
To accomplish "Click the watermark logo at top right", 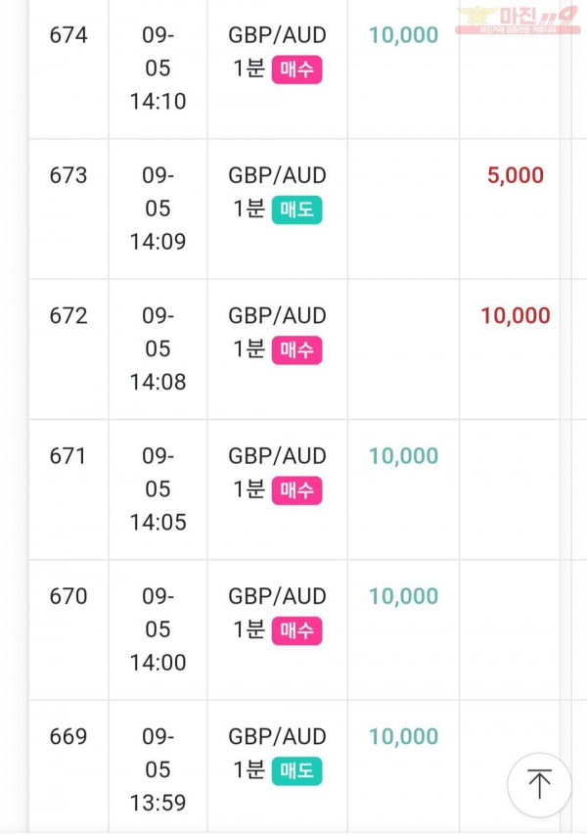I will [518, 21].
